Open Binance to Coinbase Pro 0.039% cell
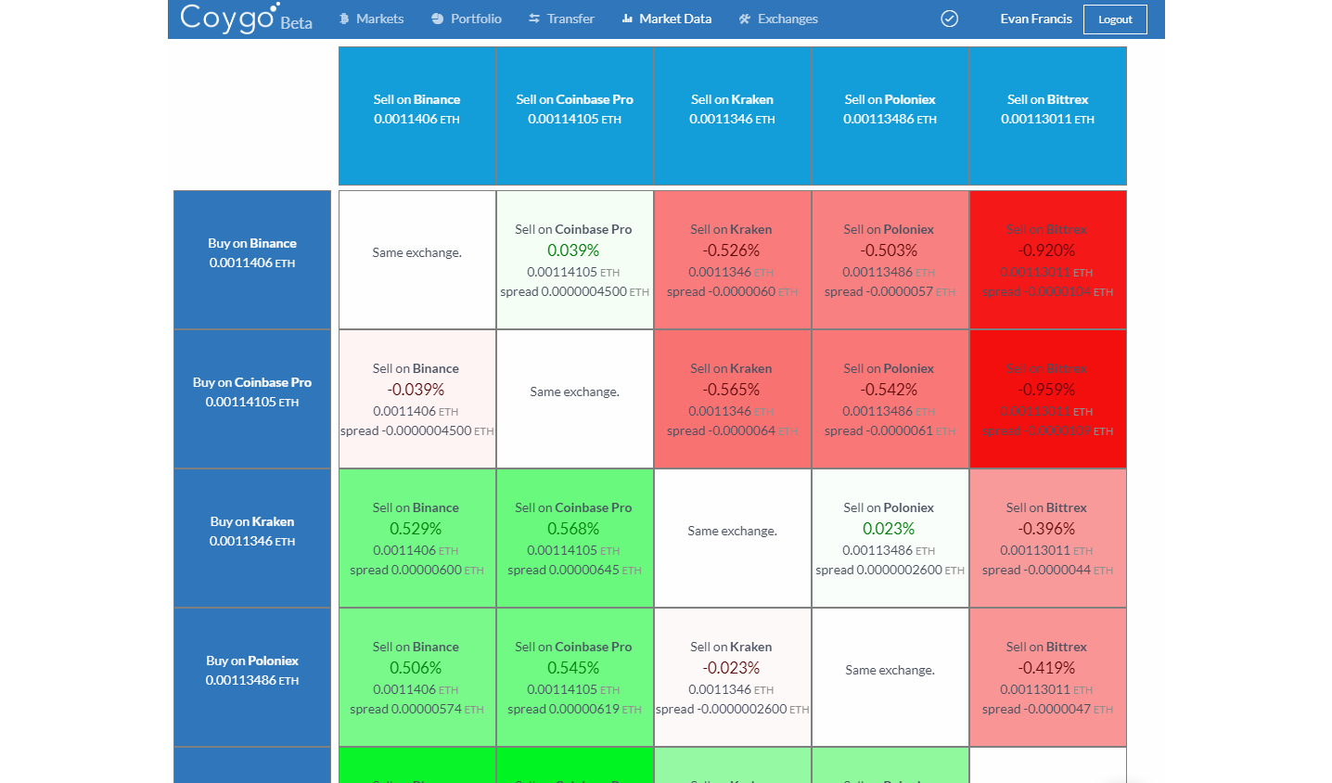The height and width of the screenshot is (783, 1332). pyautogui.click(x=575, y=260)
